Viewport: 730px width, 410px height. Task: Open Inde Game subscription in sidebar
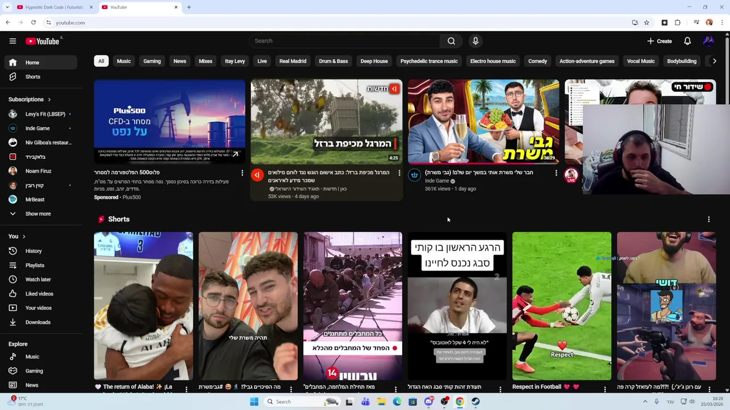coord(40,128)
